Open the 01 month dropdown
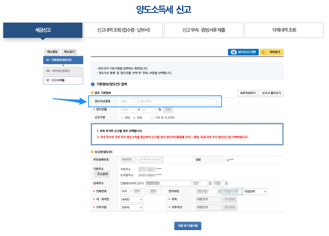This screenshot has height=236, width=329. 149,109
